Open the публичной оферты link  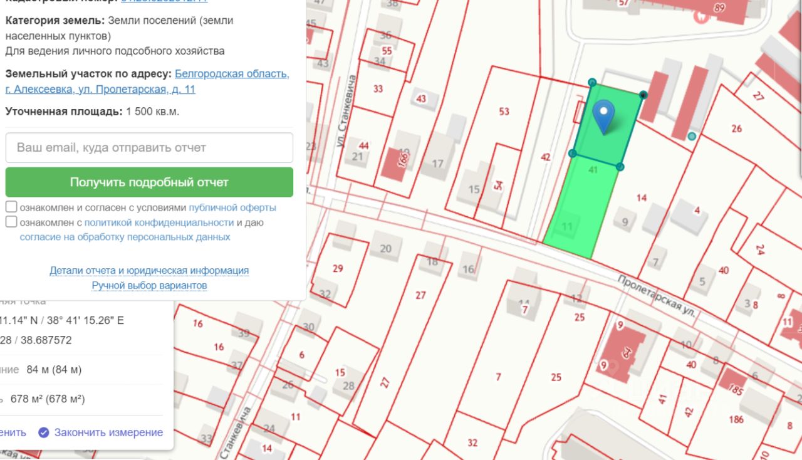pyautogui.click(x=232, y=207)
